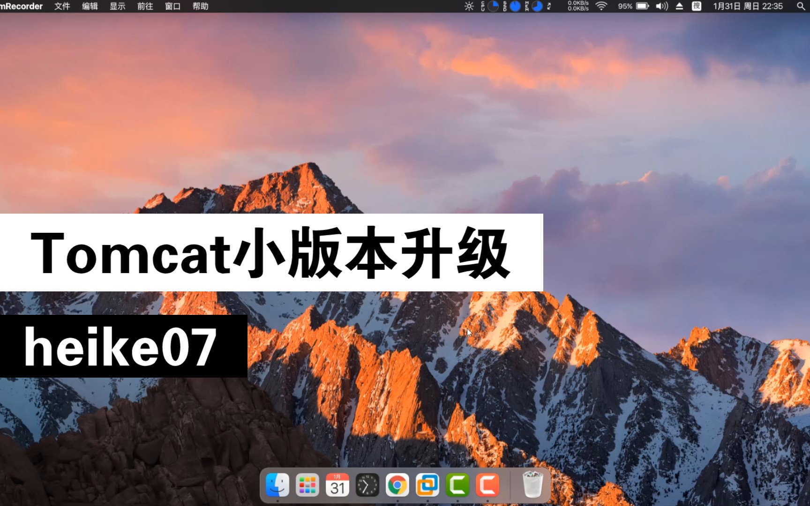Click the eject icon in menu bar
Image resolution: width=810 pixels, height=506 pixels.
pyautogui.click(x=679, y=6)
